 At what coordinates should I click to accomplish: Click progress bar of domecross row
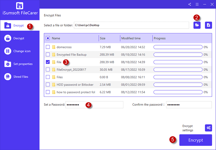tap(178, 47)
